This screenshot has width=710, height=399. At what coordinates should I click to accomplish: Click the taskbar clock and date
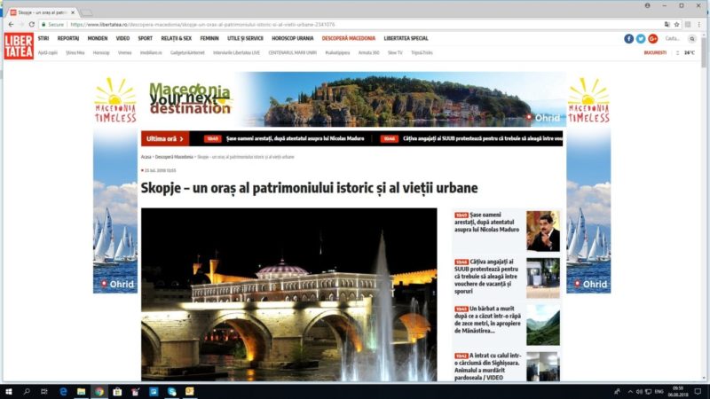click(677, 392)
